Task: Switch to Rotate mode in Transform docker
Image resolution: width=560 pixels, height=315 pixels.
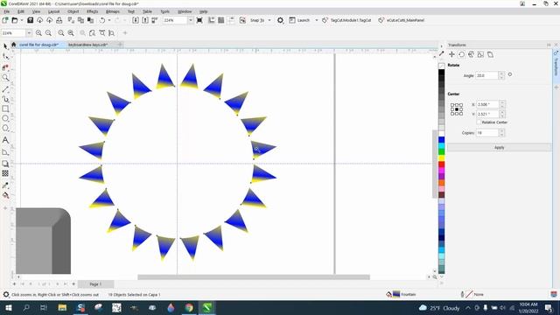Action: pyautogui.click(x=461, y=54)
